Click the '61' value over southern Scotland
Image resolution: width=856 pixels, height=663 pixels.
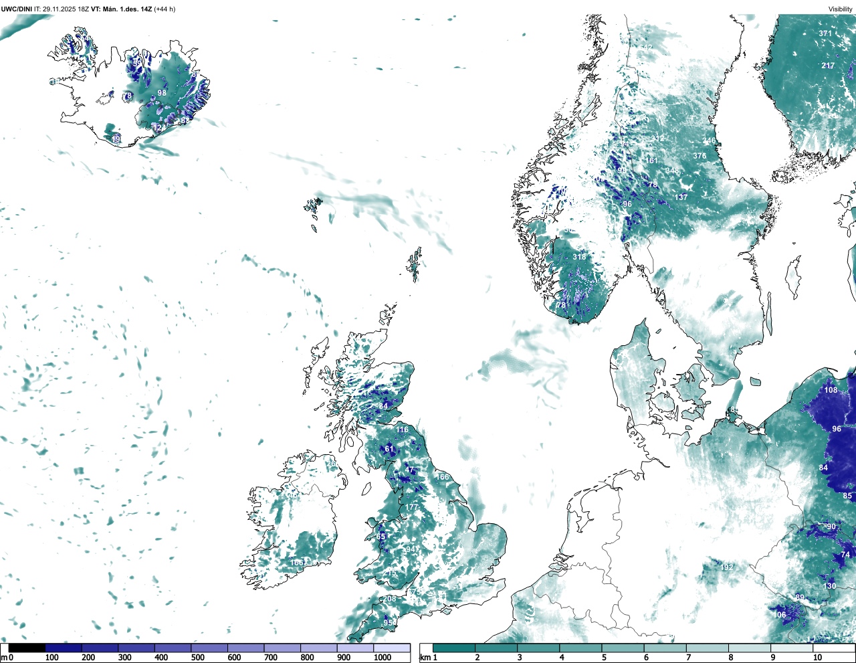[390, 449]
